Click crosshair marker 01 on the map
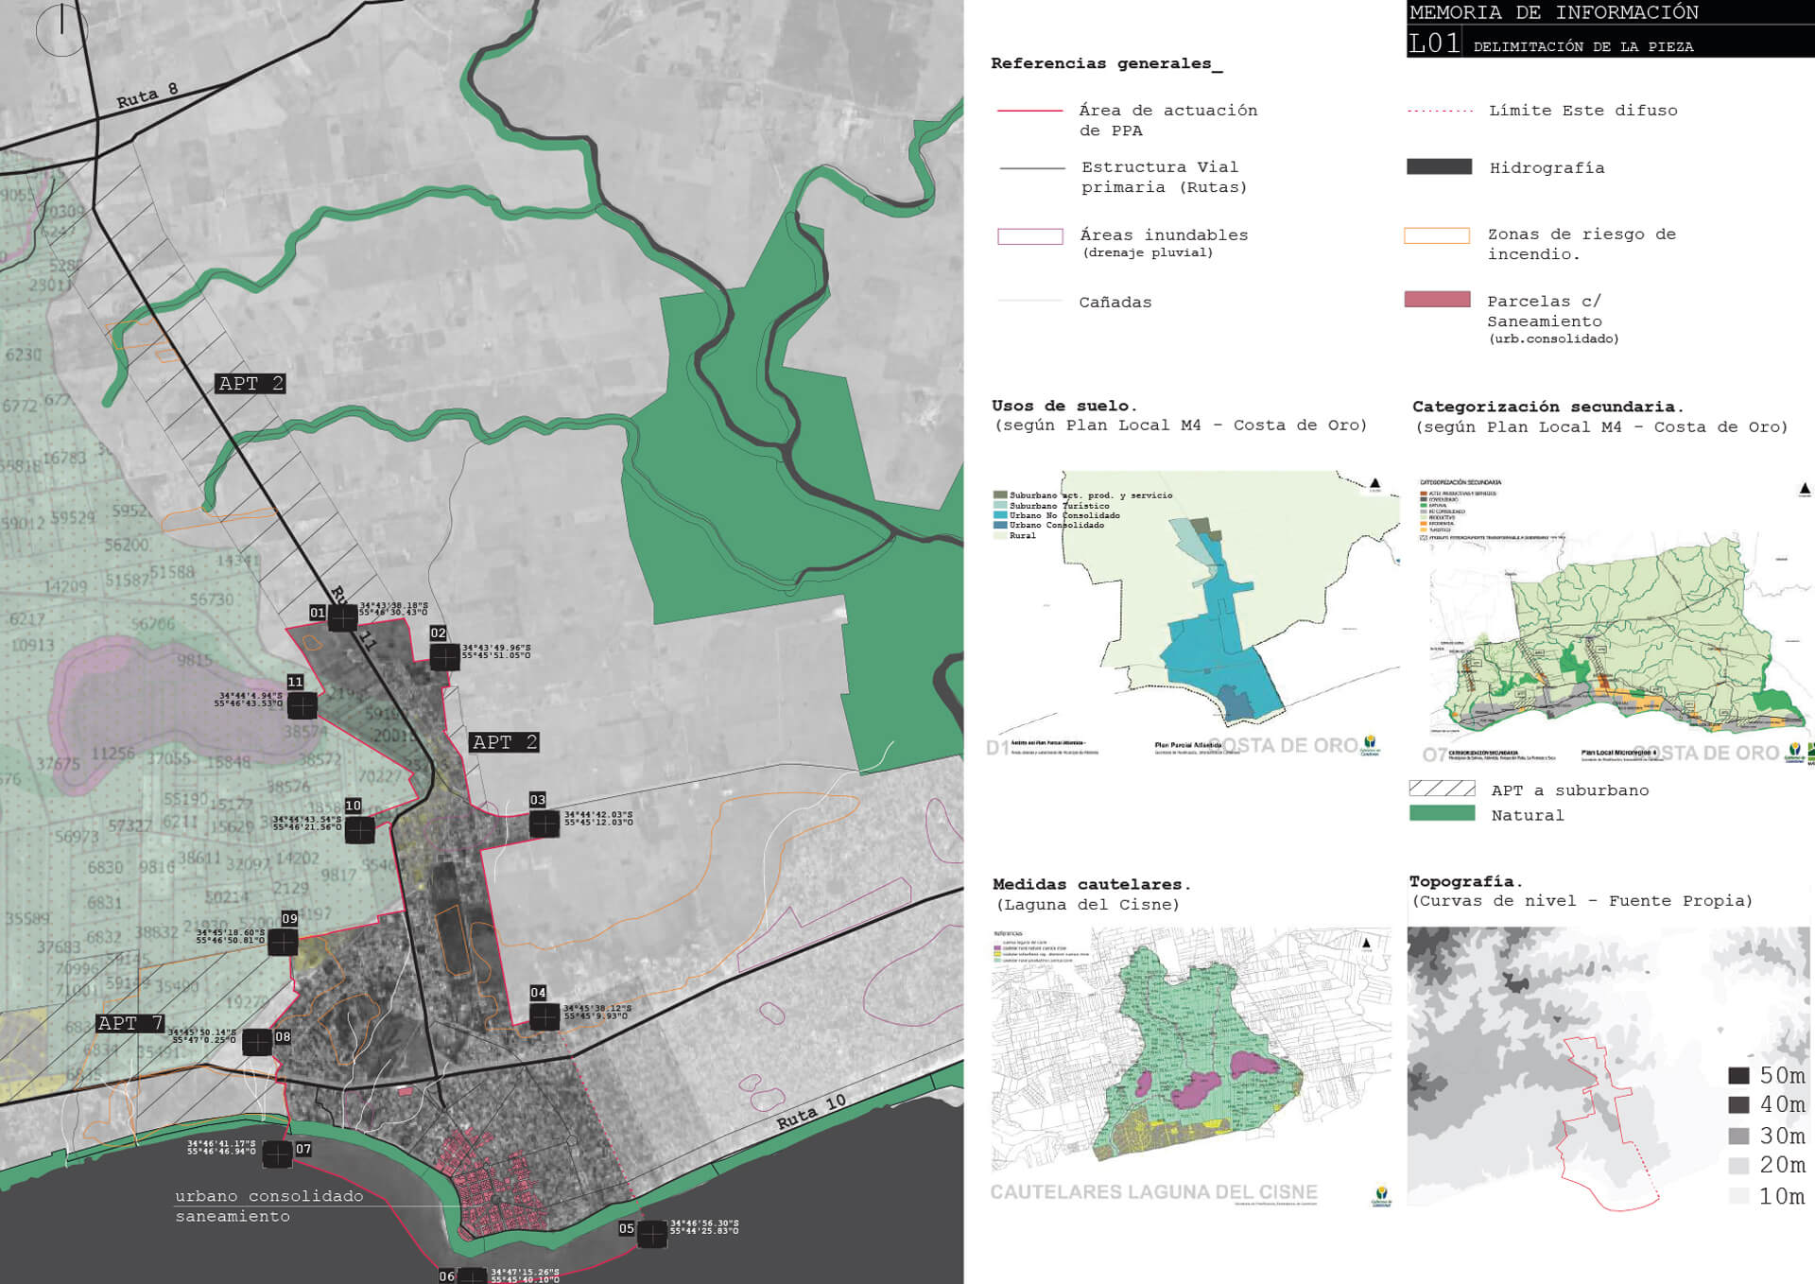 [x=342, y=617]
